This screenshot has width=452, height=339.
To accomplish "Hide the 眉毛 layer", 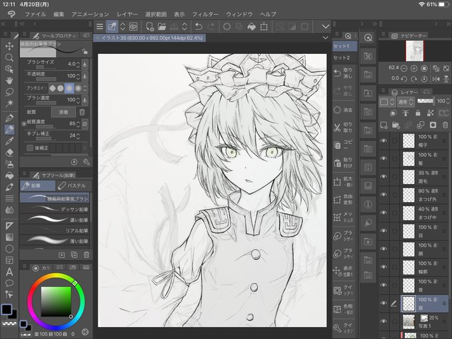I will tap(384, 176).
